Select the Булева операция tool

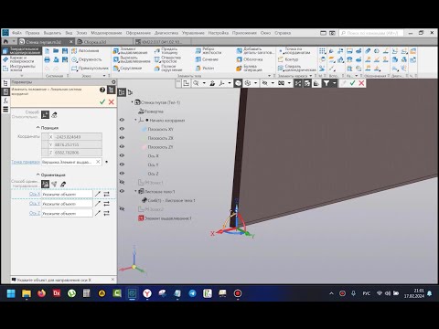coord(250,68)
